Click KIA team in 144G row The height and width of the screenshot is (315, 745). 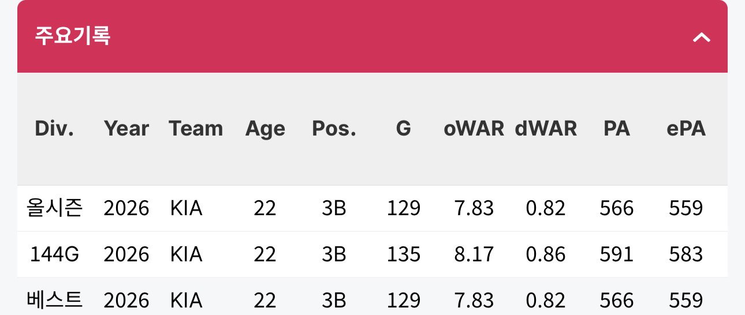[x=186, y=254]
